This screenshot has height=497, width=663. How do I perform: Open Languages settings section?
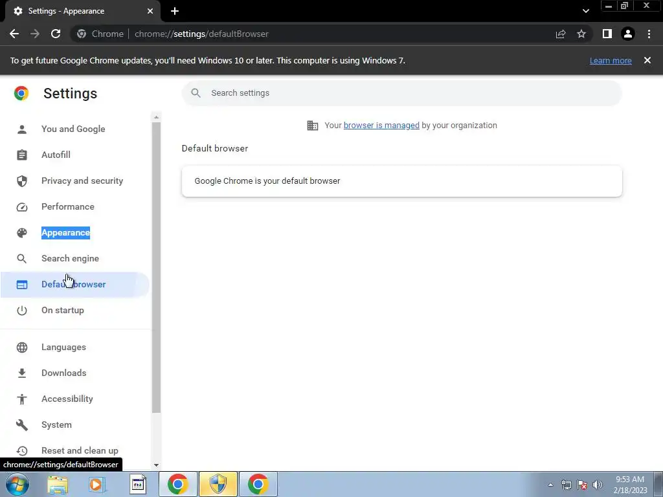coord(63,347)
